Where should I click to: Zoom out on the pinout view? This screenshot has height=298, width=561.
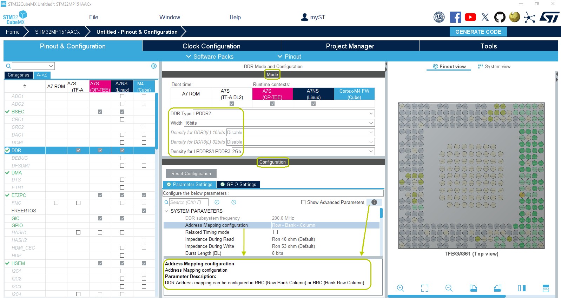(x=449, y=288)
